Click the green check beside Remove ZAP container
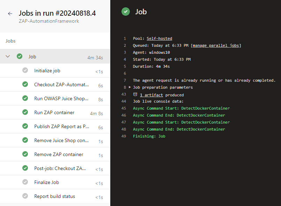This screenshot has height=206, width=281. 25,154
